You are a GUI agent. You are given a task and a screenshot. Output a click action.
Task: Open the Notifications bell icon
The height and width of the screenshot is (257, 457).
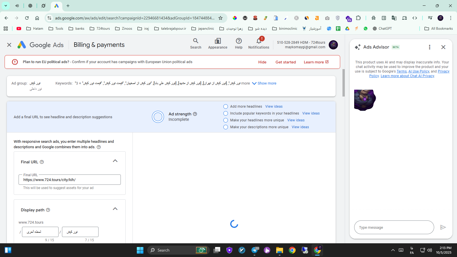[258, 41]
